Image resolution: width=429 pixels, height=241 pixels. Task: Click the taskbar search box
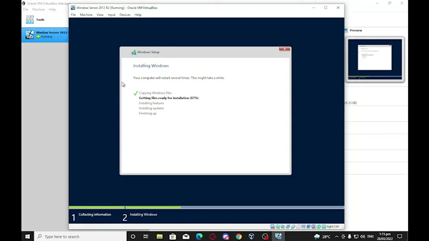click(80, 236)
